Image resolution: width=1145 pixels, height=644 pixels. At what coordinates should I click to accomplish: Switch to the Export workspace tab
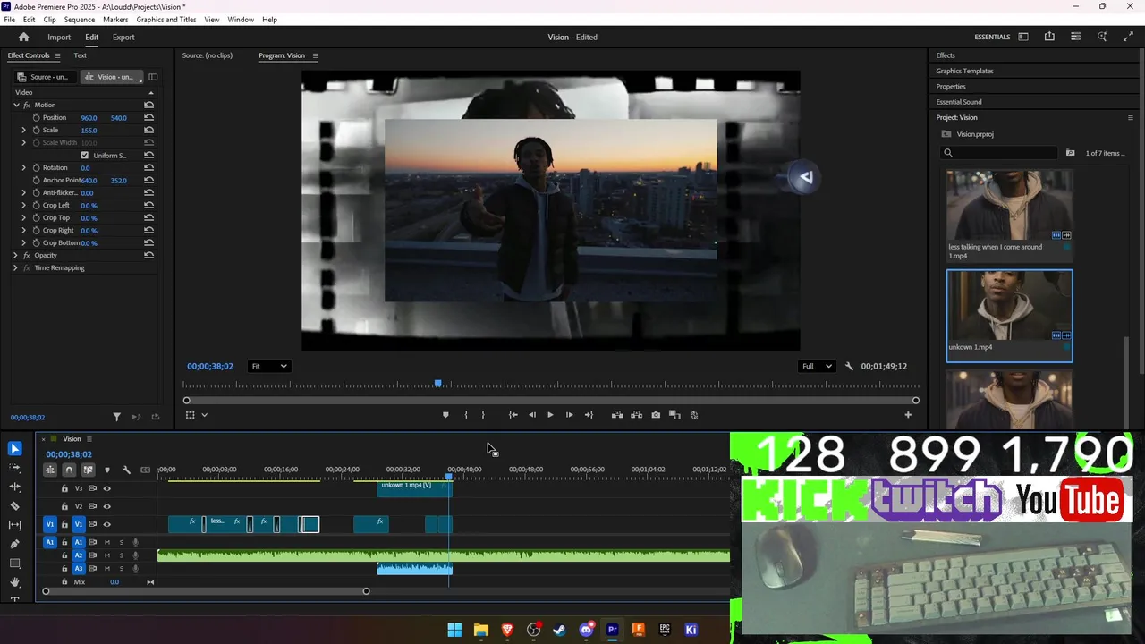coord(123,37)
